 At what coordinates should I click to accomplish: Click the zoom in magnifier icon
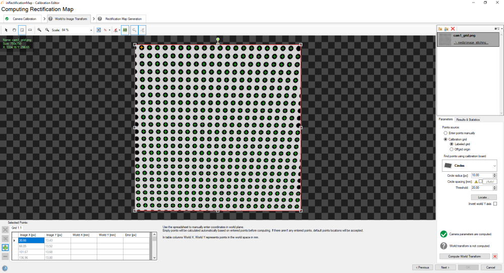coord(39,30)
